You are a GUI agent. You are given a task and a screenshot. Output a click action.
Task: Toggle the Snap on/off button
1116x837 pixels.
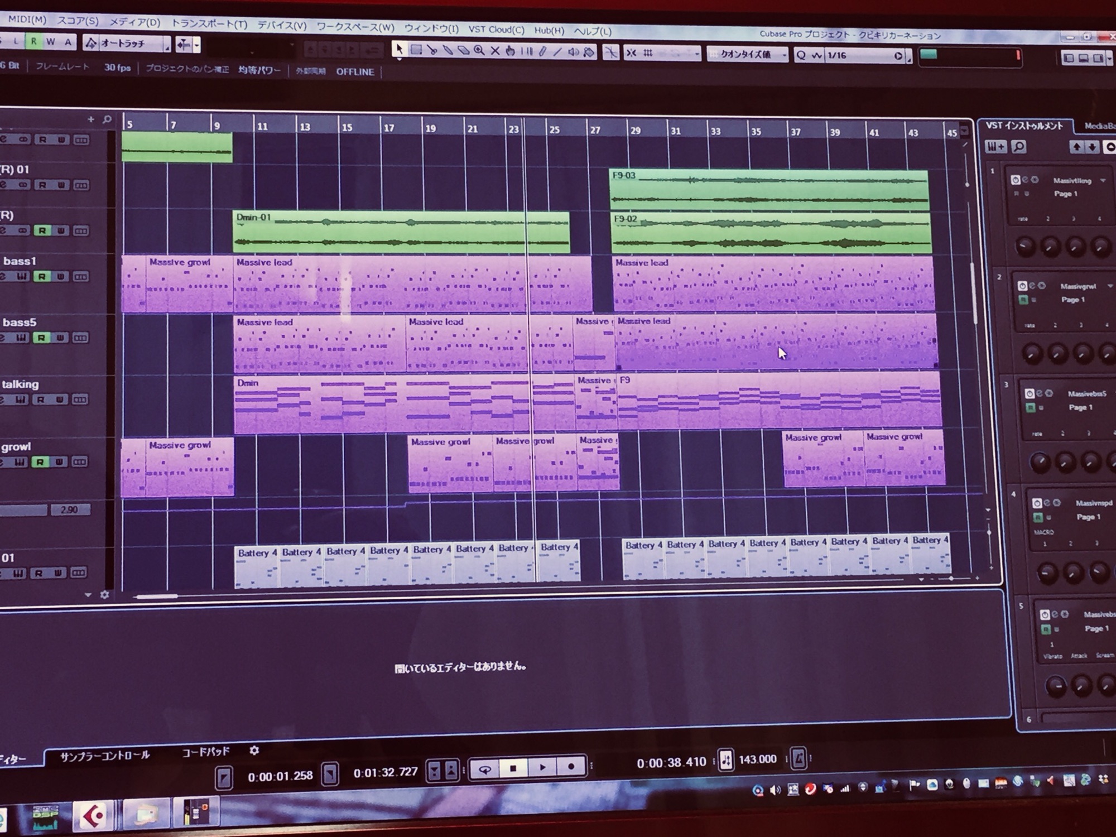(x=631, y=53)
